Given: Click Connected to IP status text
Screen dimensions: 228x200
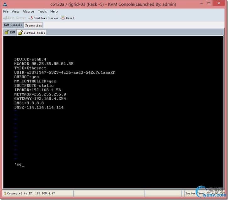Looking at the screenshot, I should pyautogui.click(x=31, y=193).
